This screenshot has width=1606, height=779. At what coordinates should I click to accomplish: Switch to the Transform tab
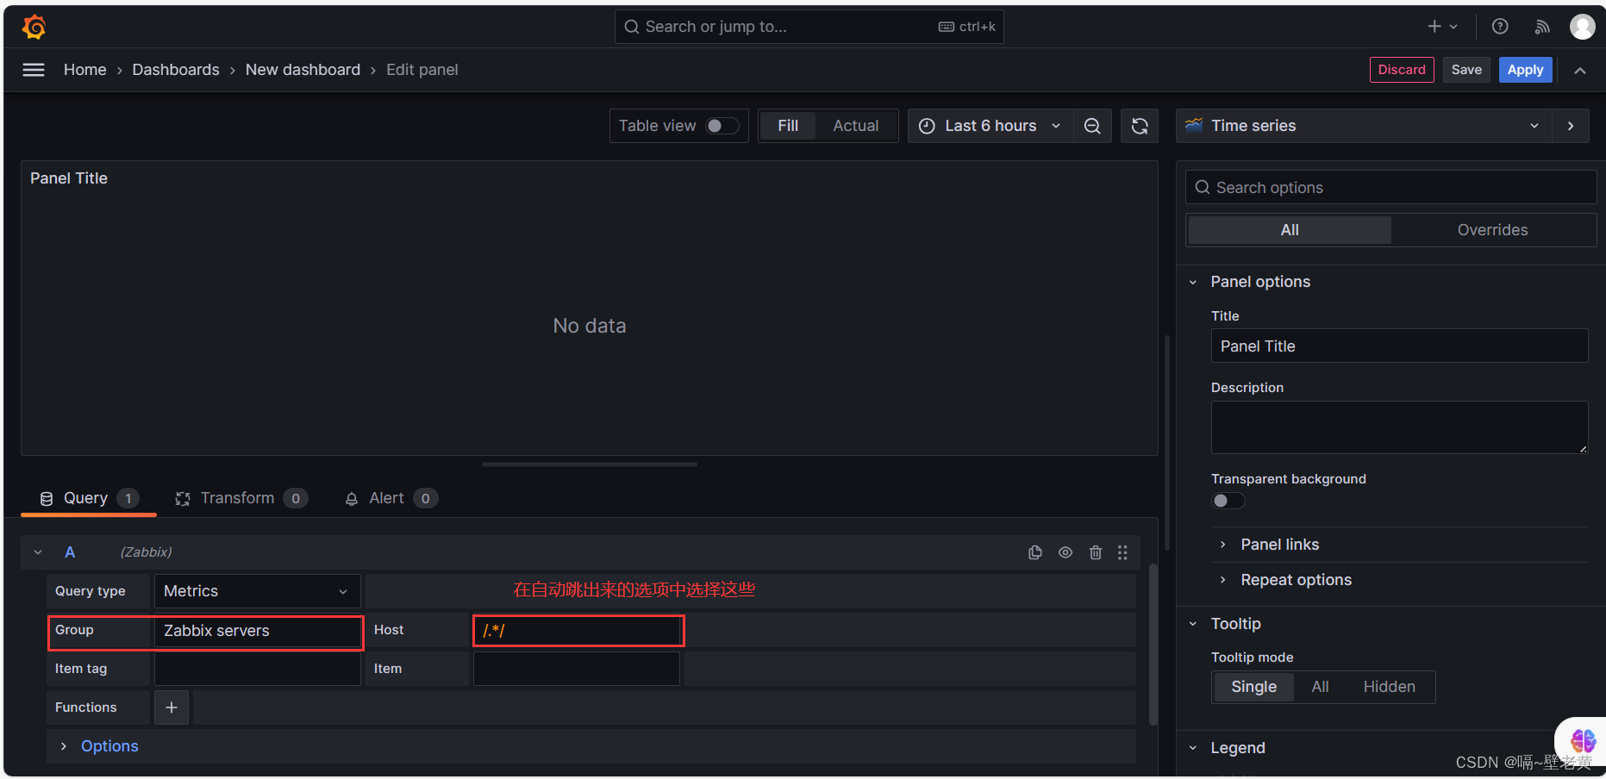241,498
